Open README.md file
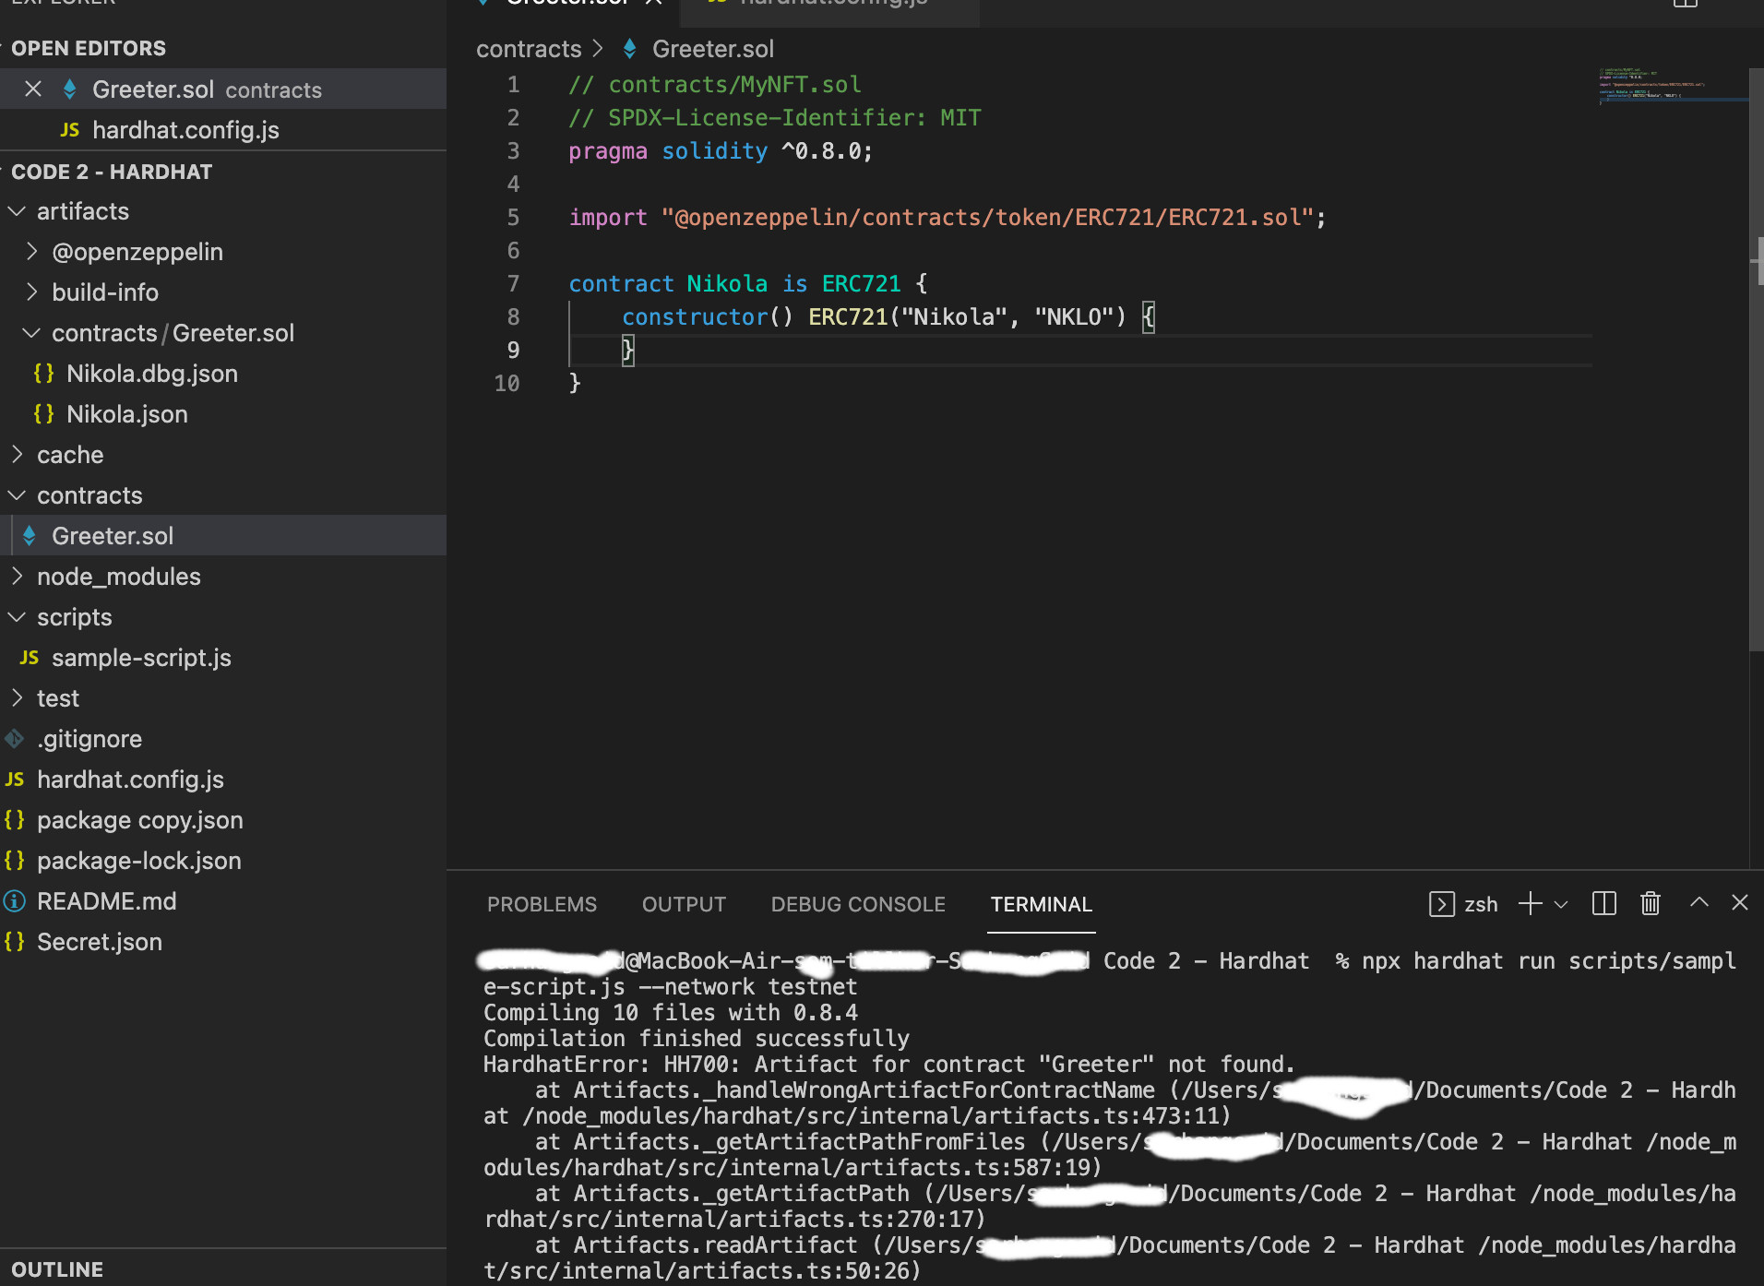 (x=223, y=901)
